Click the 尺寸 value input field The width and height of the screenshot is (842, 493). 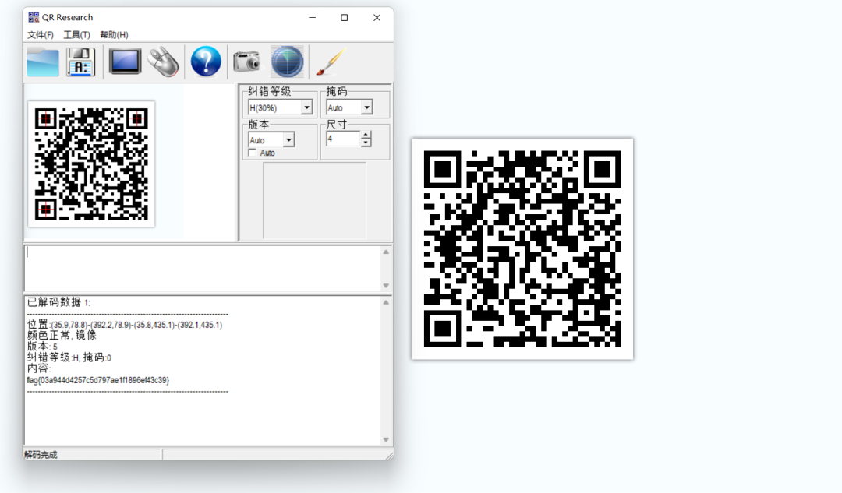tap(342, 139)
